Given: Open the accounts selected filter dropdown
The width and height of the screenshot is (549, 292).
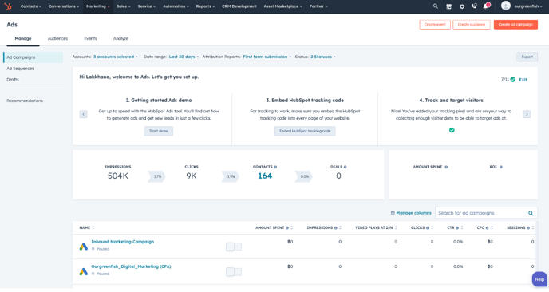Looking at the screenshot, I should (116, 57).
